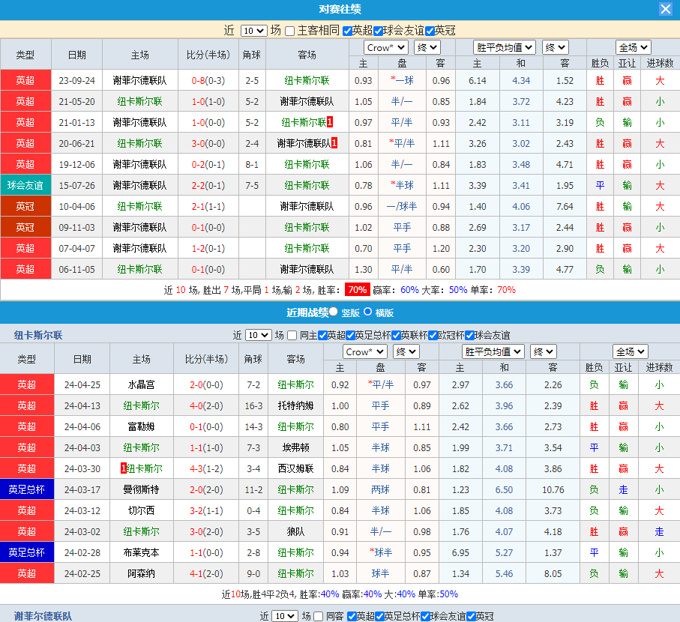Select the 横版 radio button

click(x=368, y=311)
